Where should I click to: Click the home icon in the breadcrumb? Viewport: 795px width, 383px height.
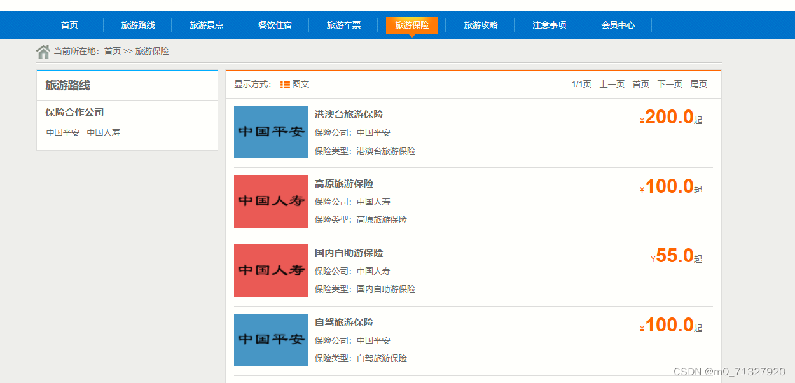coord(43,51)
